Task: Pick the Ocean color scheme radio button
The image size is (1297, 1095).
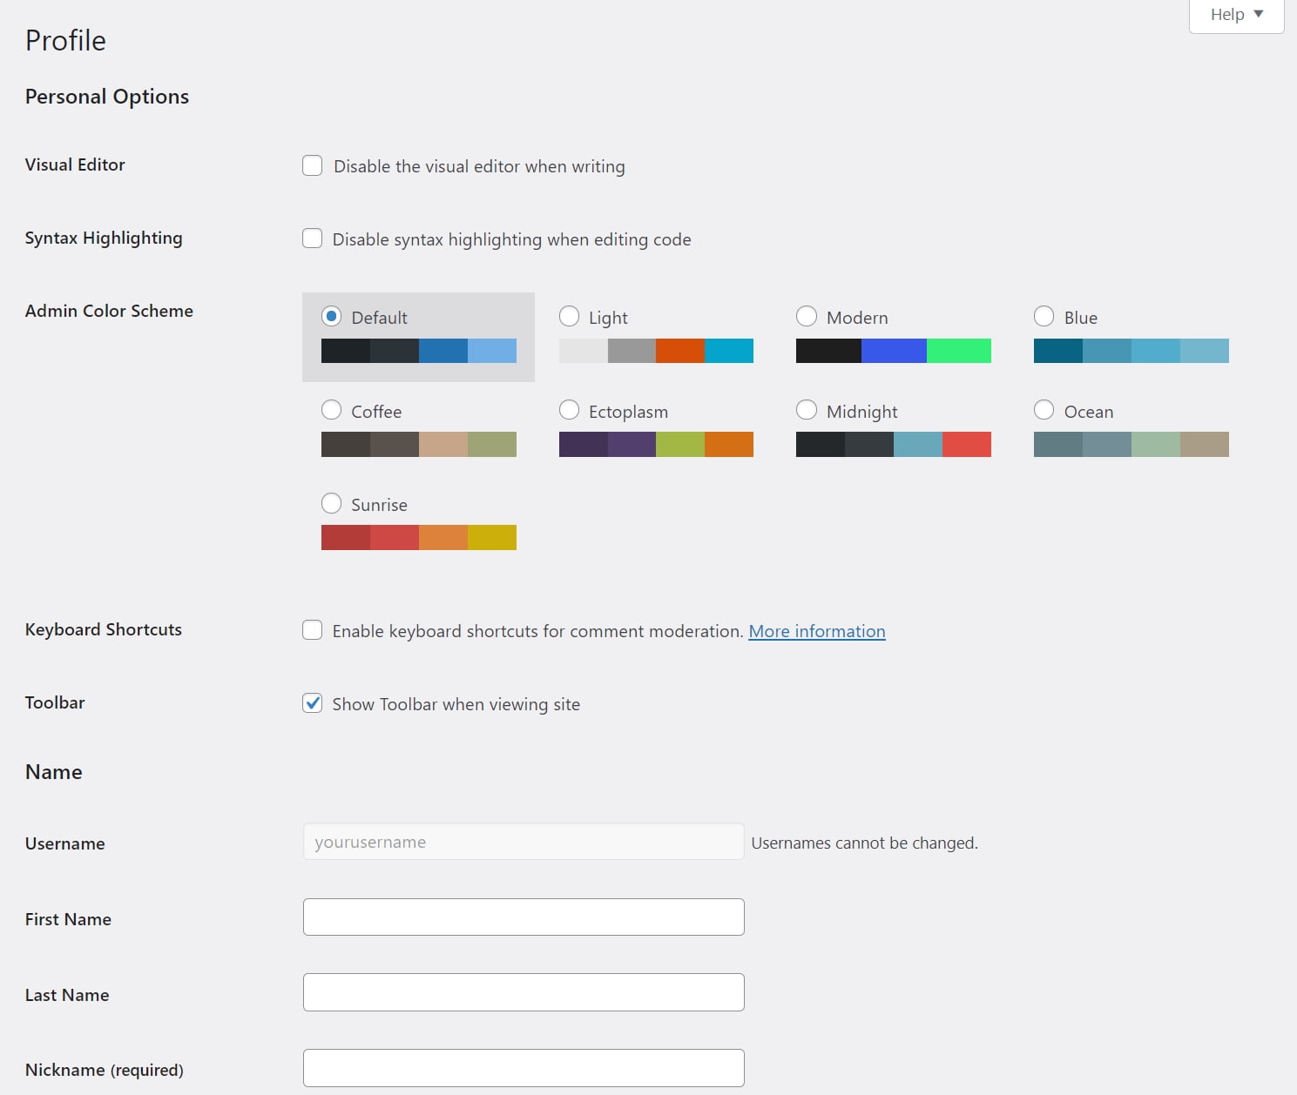Action: (x=1044, y=410)
